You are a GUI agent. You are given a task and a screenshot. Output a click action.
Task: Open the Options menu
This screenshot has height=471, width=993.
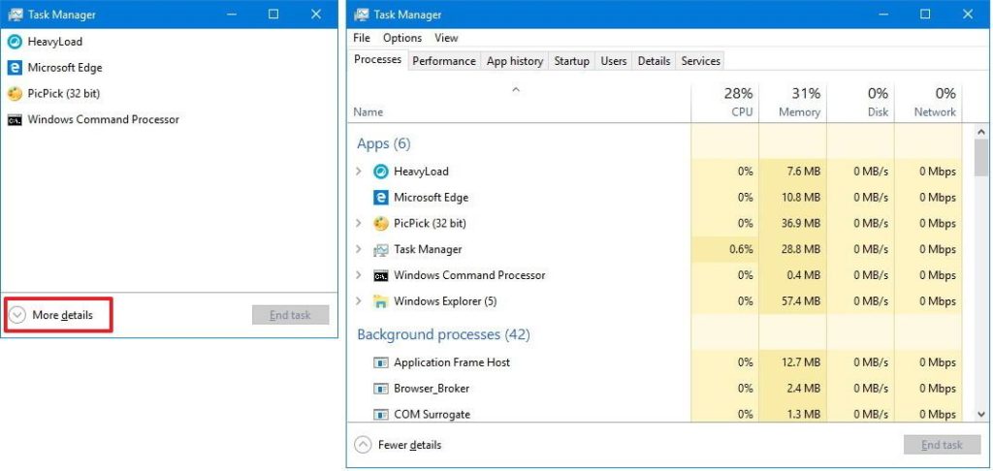pos(401,38)
